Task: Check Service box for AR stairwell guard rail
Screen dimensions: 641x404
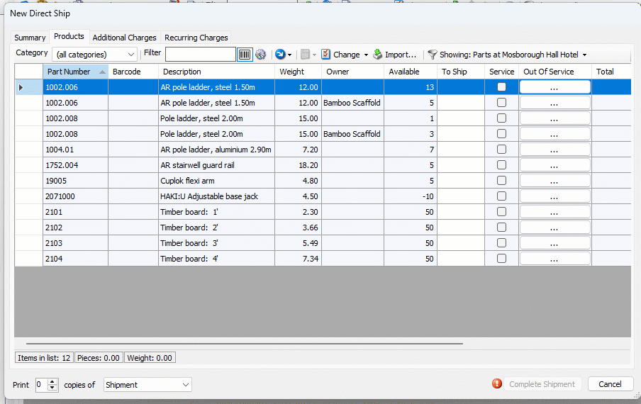Action: 502,165
